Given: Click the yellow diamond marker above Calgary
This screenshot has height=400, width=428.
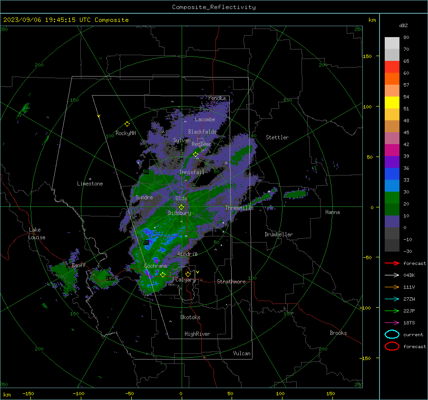Looking at the screenshot, I should click(188, 274).
